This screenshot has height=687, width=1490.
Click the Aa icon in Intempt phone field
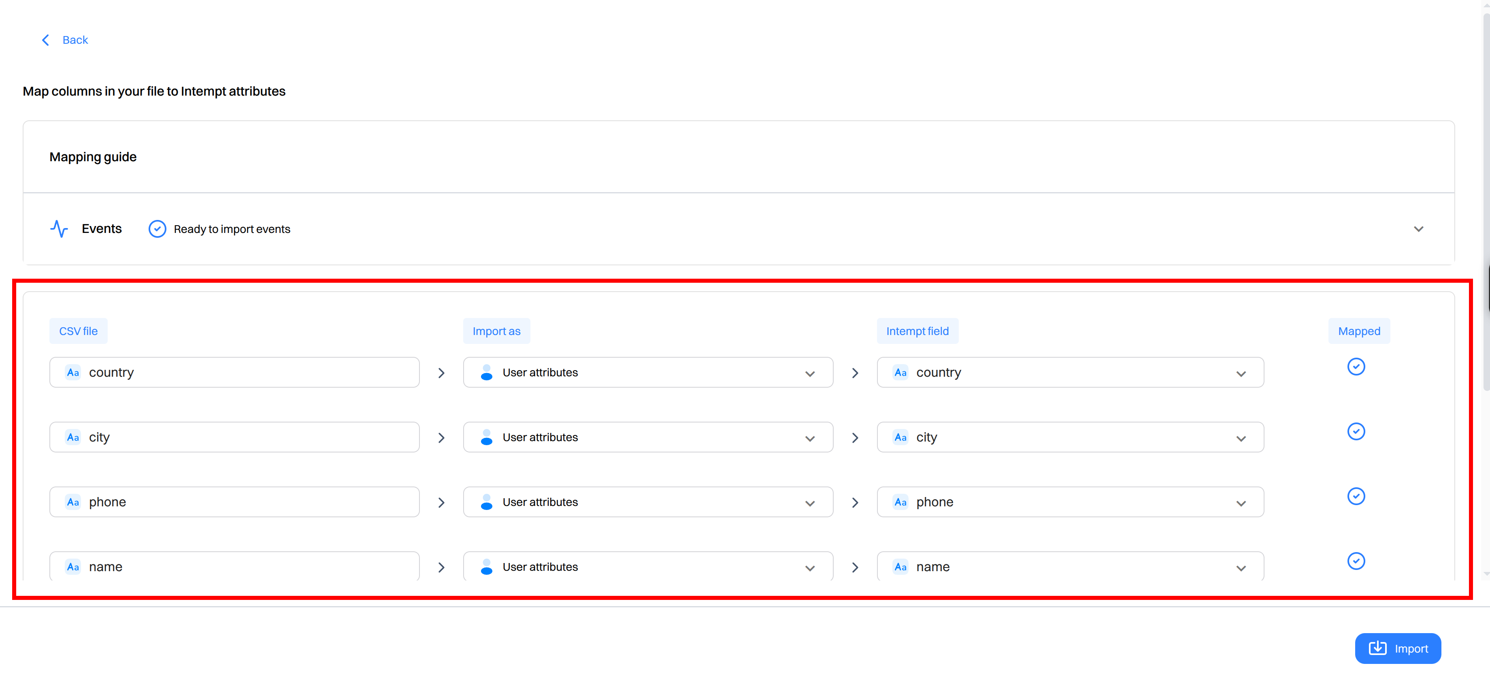tap(900, 502)
